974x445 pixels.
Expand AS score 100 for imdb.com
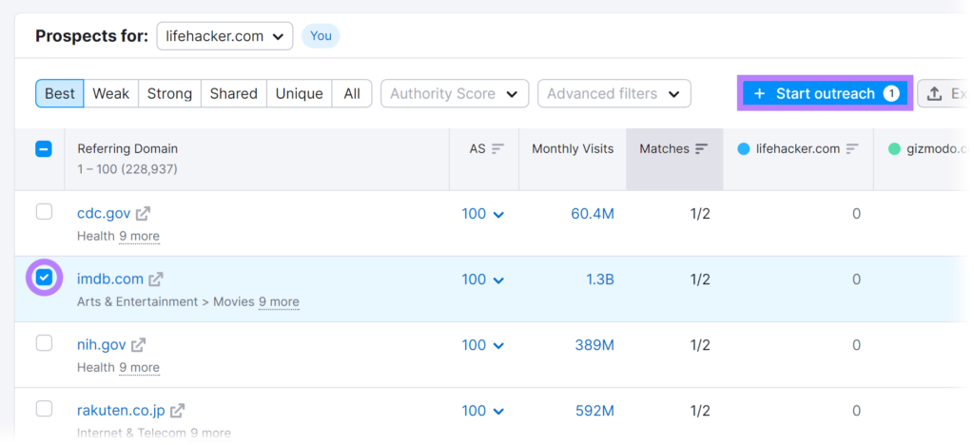click(482, 280)
